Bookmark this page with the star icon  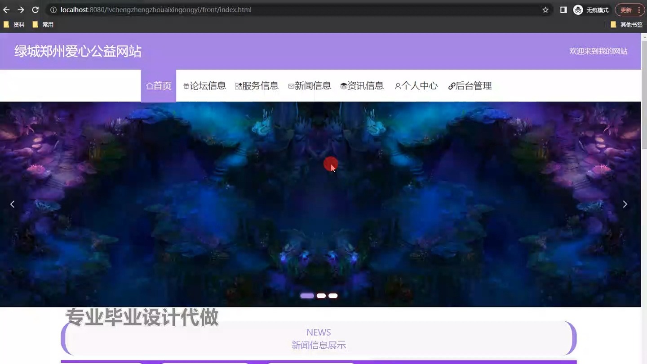click(x=545, y=10)
